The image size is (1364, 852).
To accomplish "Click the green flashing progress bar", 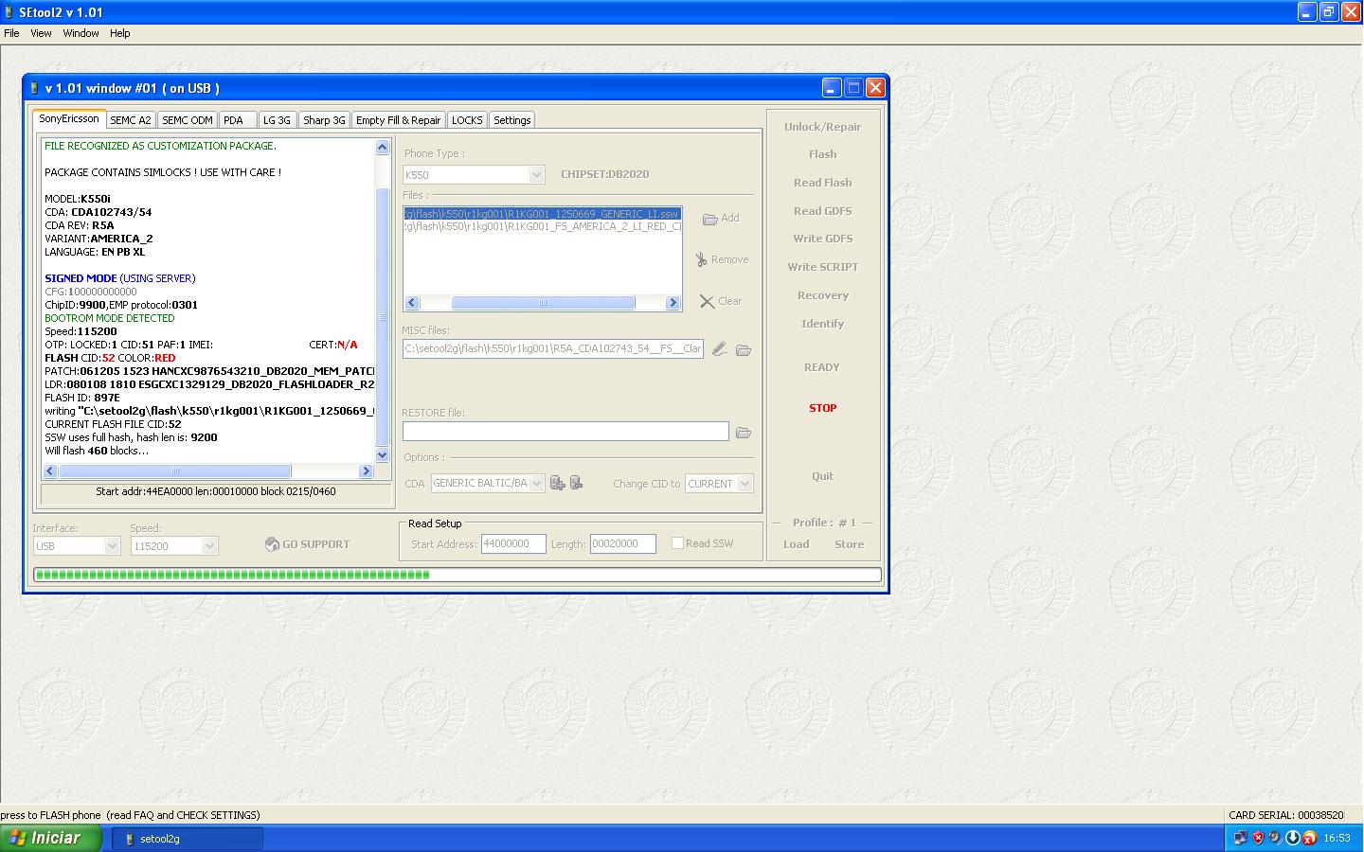I will (458, 575).
